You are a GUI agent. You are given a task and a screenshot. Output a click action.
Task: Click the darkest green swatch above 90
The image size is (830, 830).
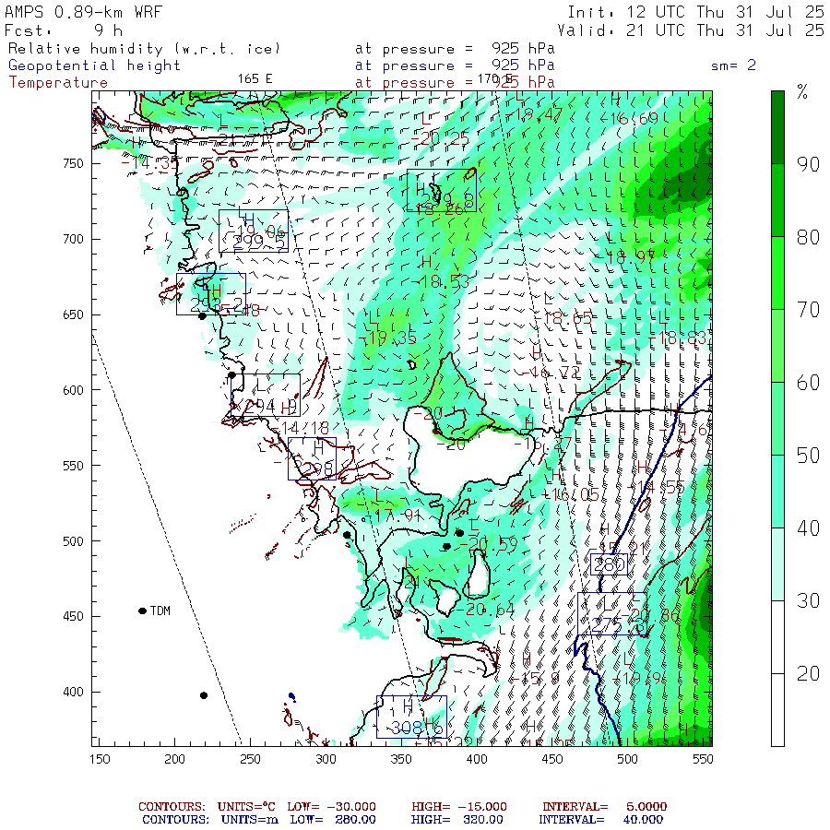tap(777, 127)
